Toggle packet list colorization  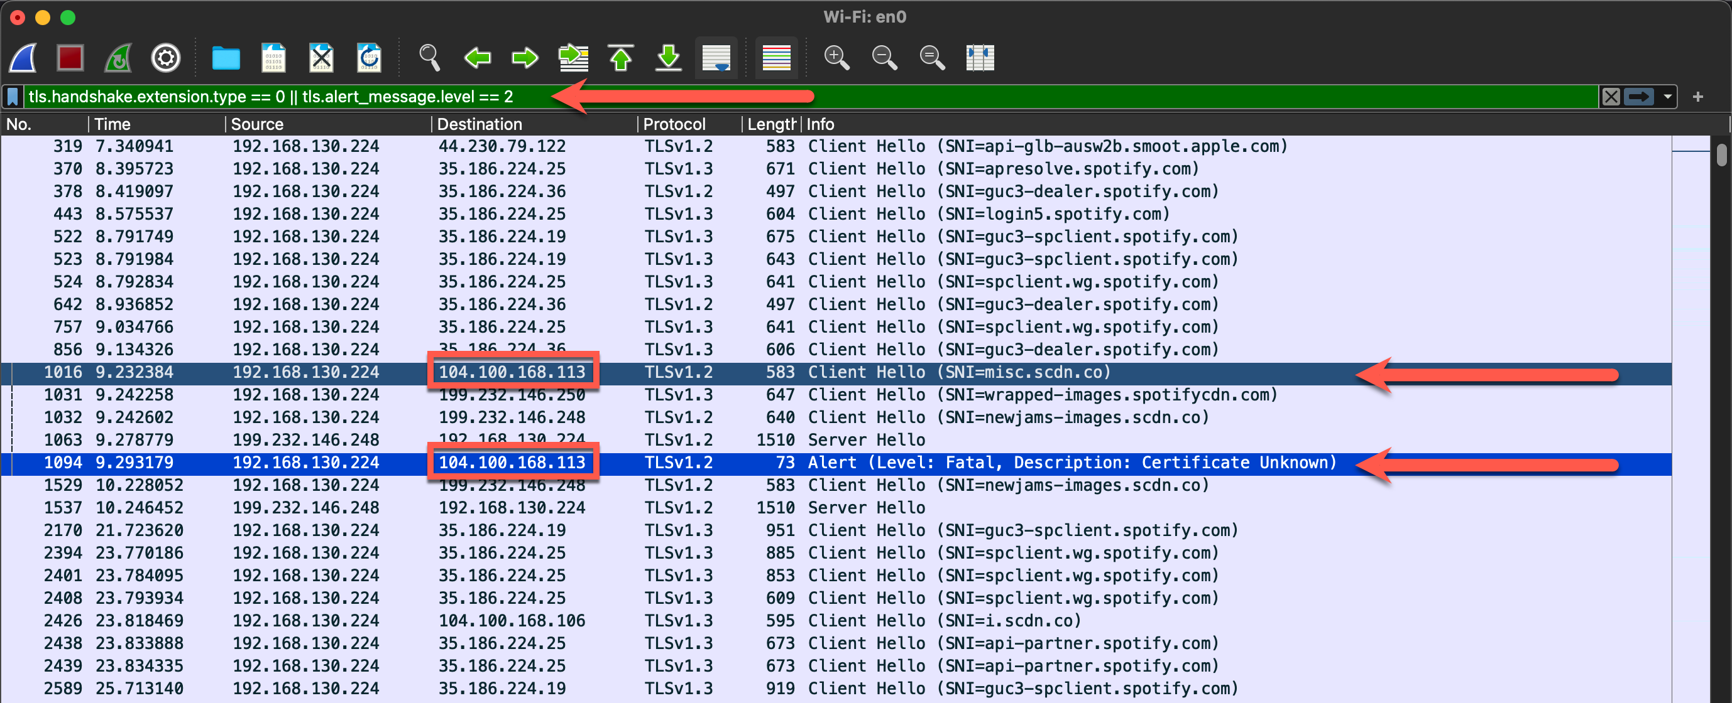pyautogui.click(x=776, y=57)
